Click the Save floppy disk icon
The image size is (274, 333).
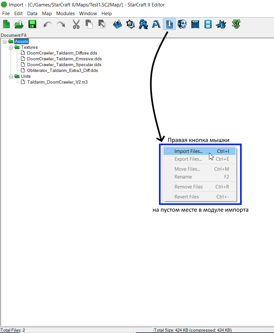tap(32, 24)
